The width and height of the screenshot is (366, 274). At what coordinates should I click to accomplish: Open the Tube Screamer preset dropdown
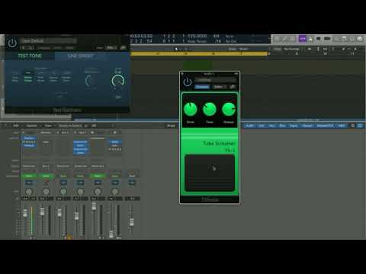click(216, 80)
